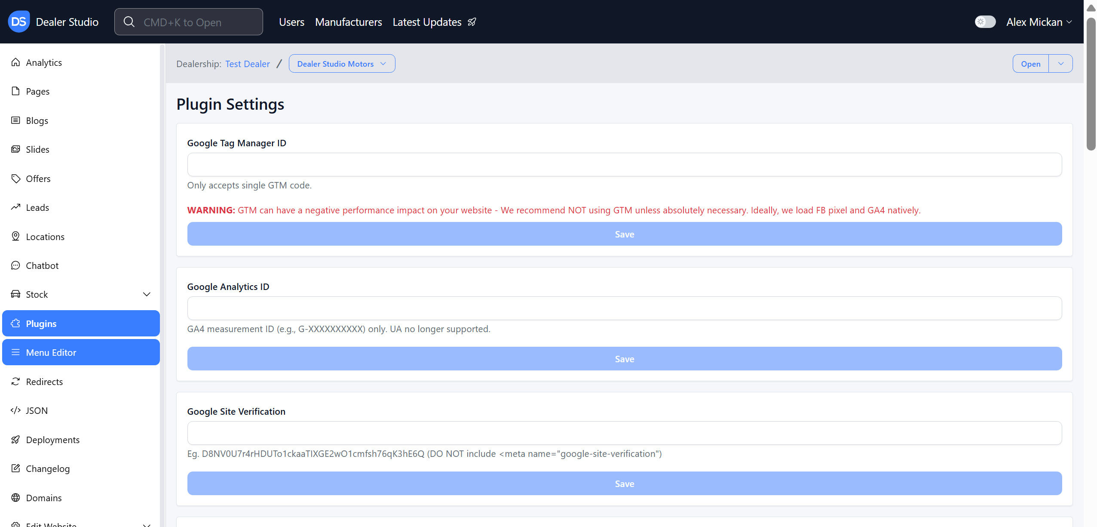Open the Manufacturers menu item
The height and width of the screenshot is (527, 1097).
[348, 22]
